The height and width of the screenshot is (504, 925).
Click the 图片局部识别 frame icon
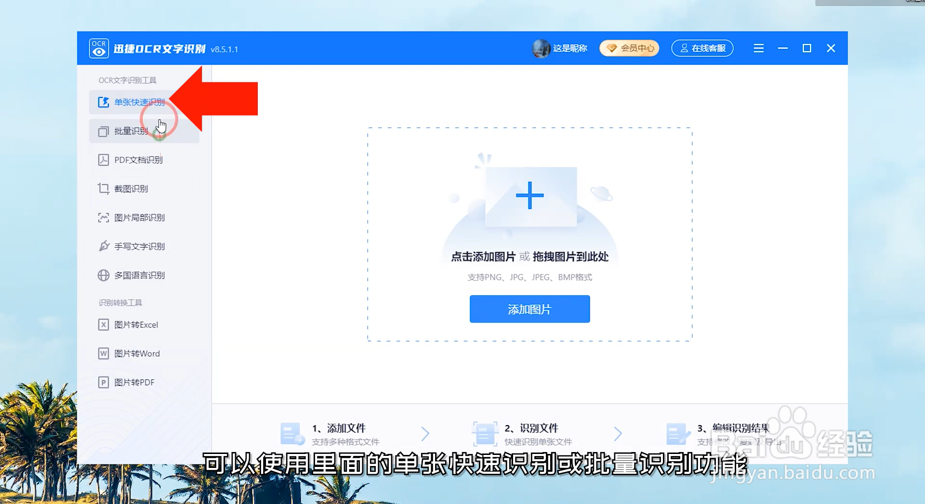click(x=104, y=217)
